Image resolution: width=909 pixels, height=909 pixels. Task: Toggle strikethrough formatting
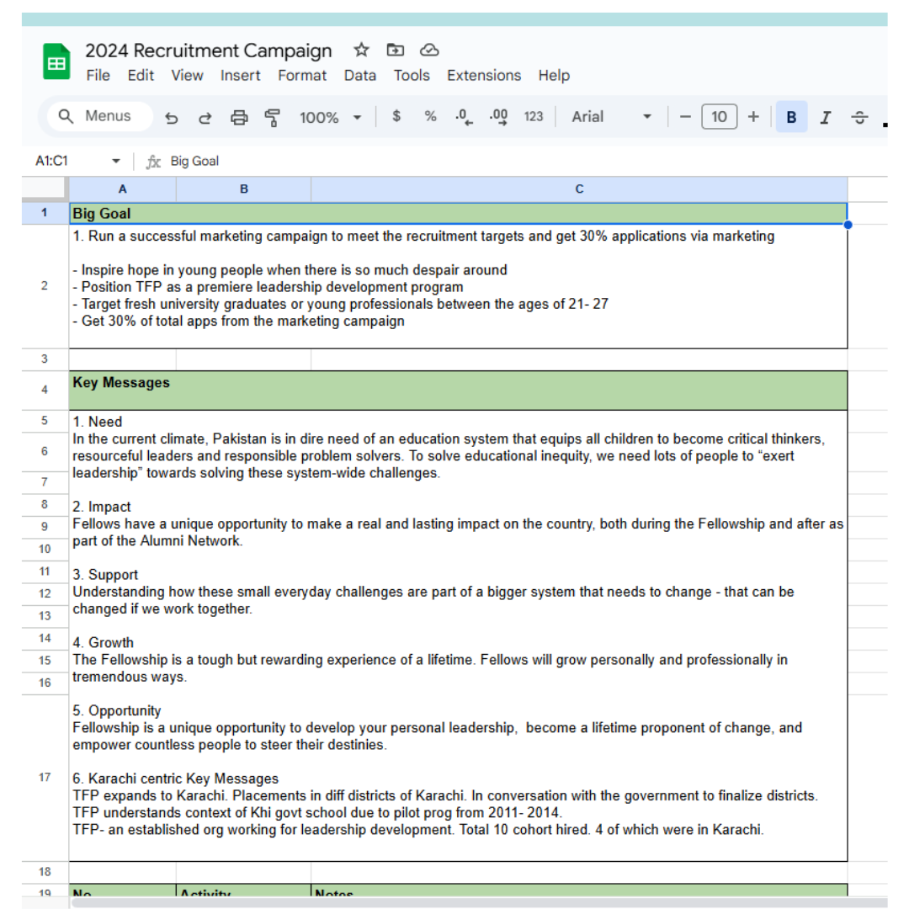[859, 118]
